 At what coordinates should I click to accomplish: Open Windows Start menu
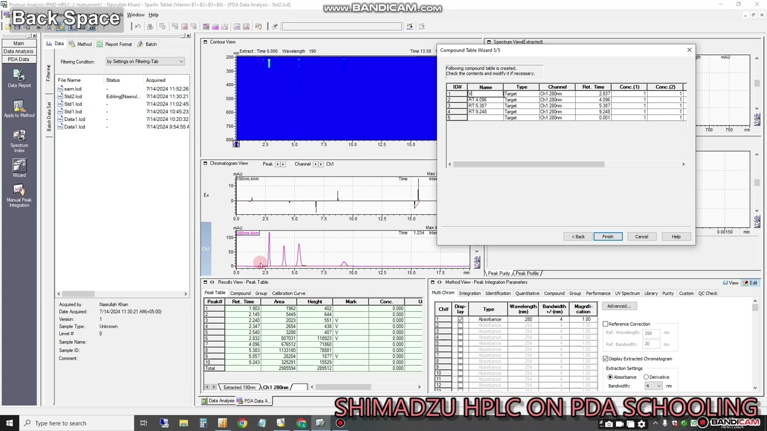point(10,423)
